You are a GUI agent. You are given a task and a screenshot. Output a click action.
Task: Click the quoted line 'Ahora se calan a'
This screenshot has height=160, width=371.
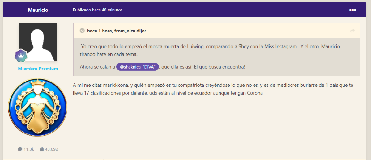pyautogui.click(x=97, y=67)
